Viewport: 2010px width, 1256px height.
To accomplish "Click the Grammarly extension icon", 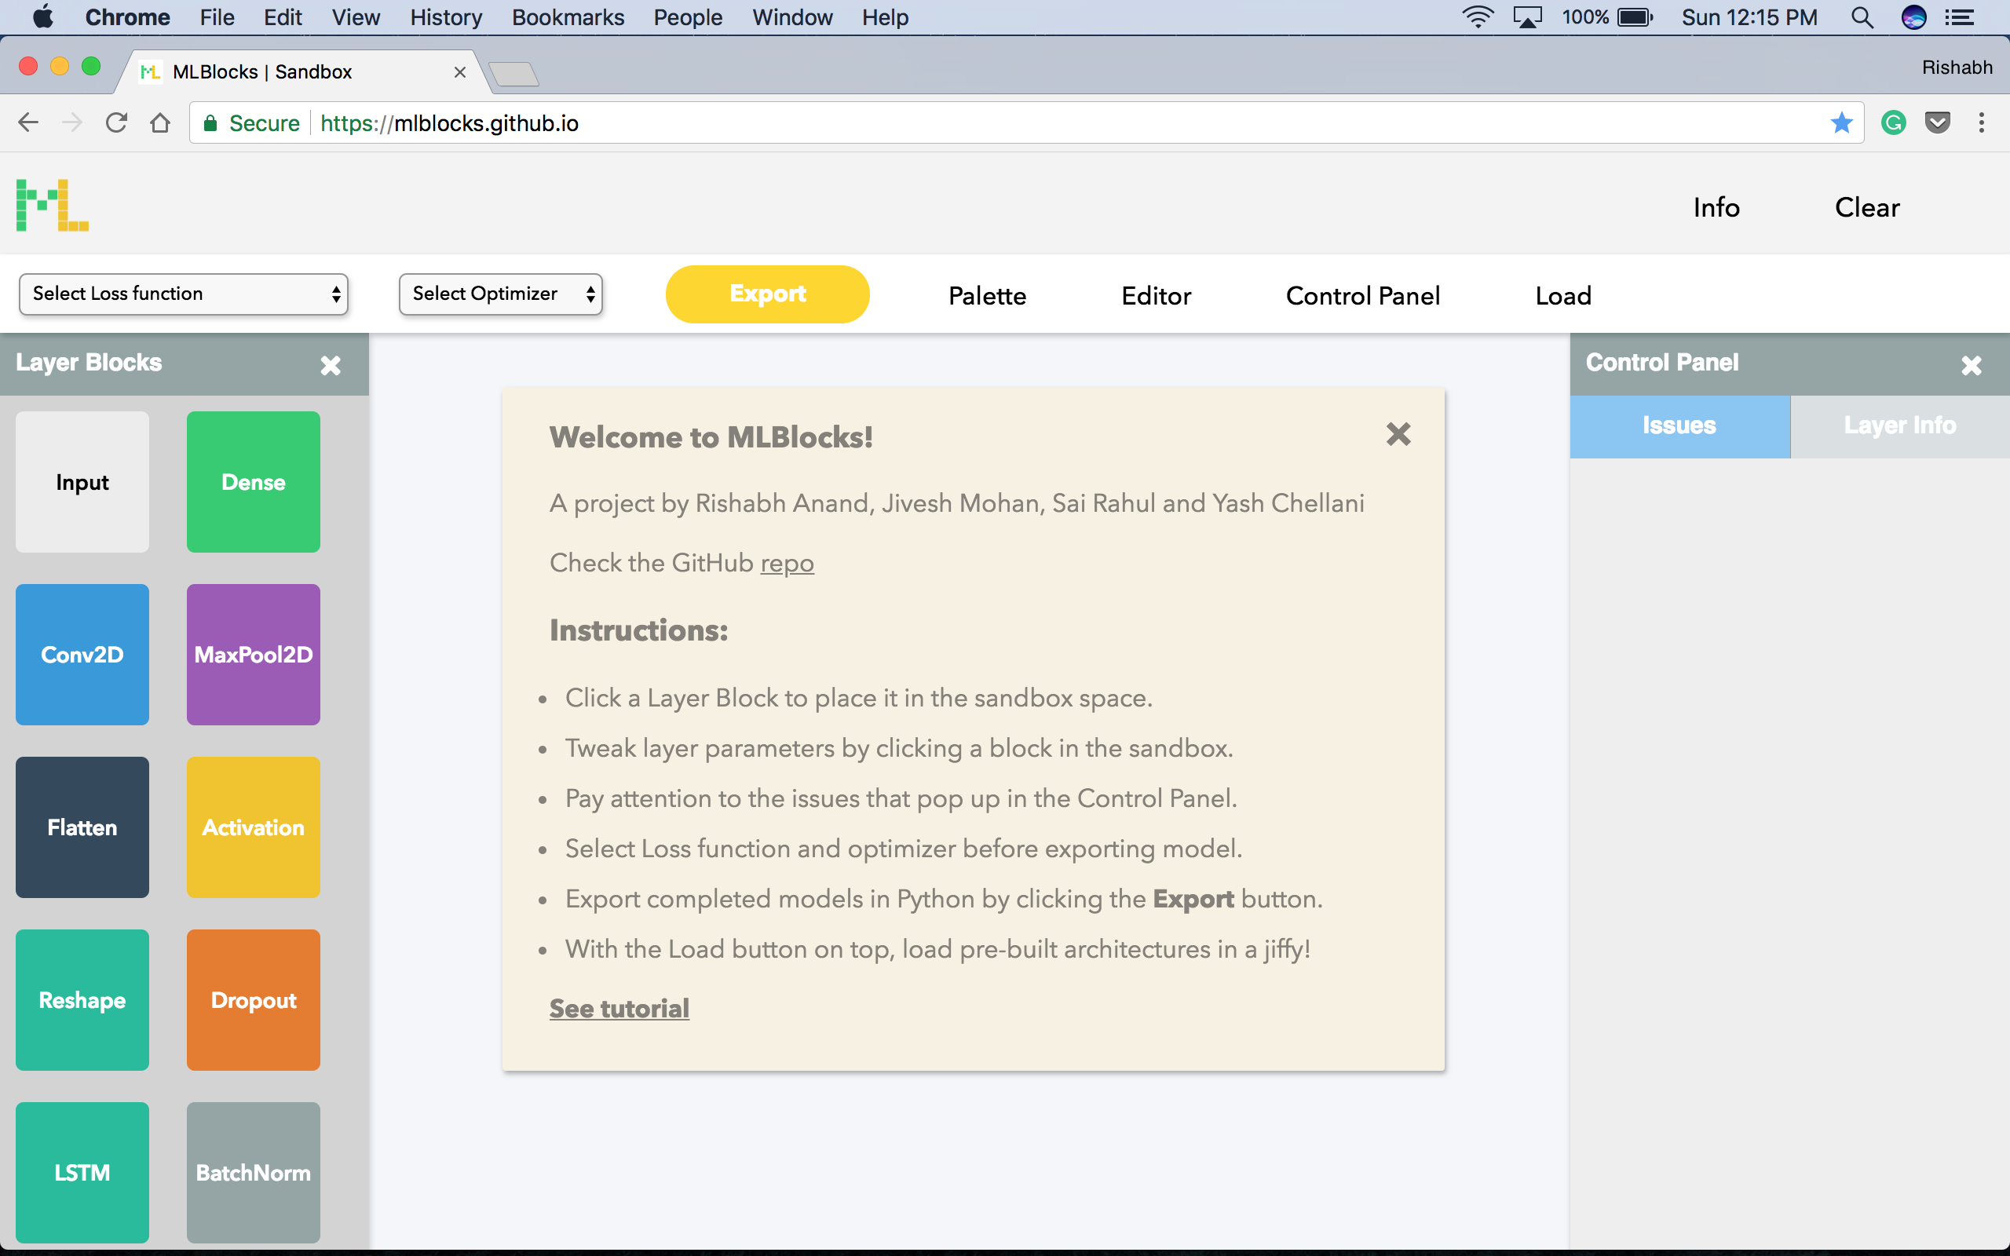I will point(1893,123).
